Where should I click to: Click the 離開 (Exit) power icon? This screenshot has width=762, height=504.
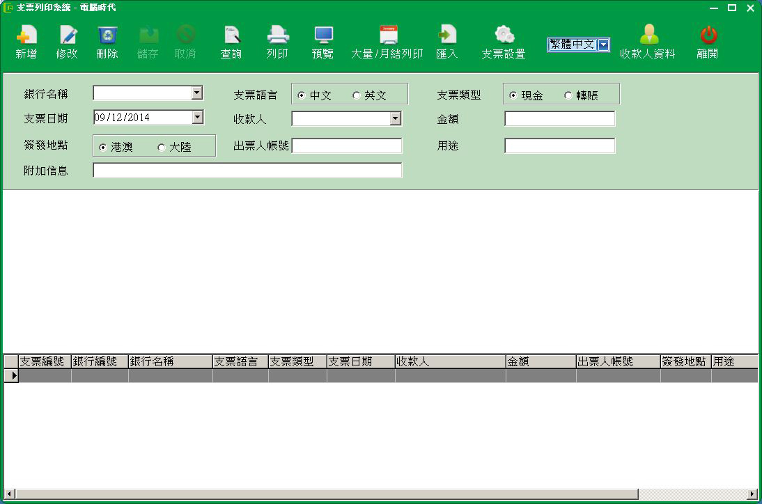[x=708, y=36]
